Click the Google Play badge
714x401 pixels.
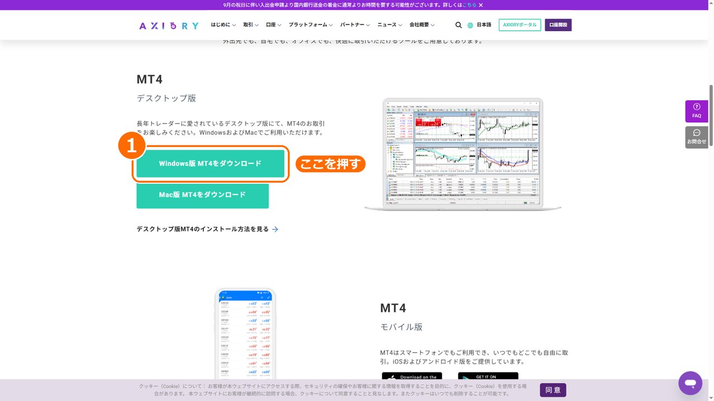tap(488, 377)
